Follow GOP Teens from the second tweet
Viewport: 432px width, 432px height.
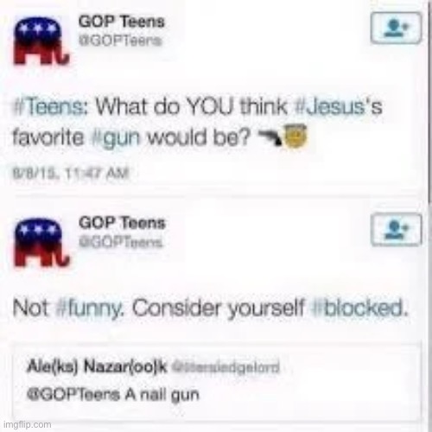[x=397, y=230]
